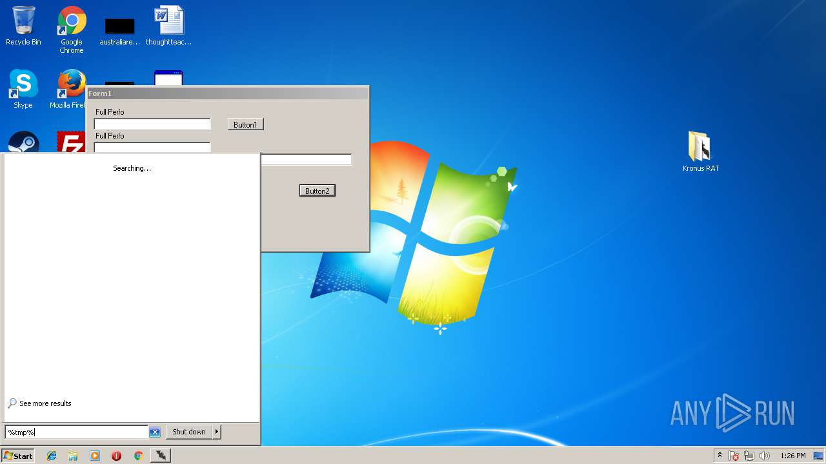Select the australiare... desktop file

coord(119,30)
